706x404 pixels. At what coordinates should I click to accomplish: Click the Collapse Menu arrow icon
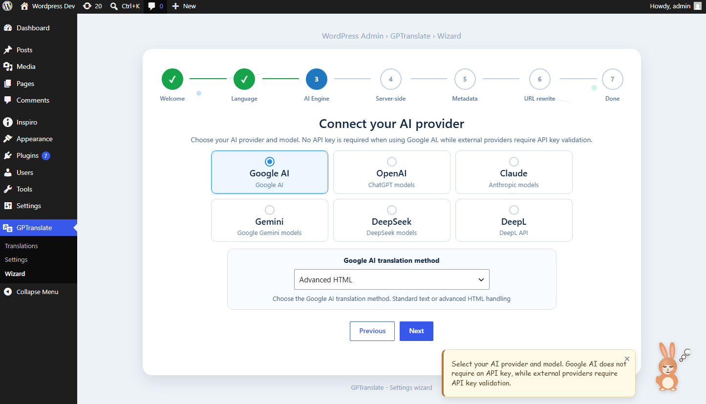click(x=8, y=292)
